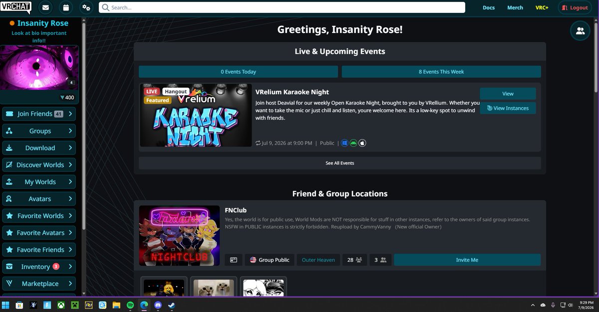Click the Favorite Friends star icon
The width and height of the screenshot is (599, 312).
(x=9, y=250)
